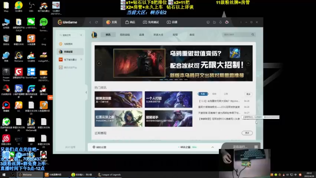316x178 pixels.
Task: Open the 斗鱼直播 desktop icon
Action: coord(31,40)
